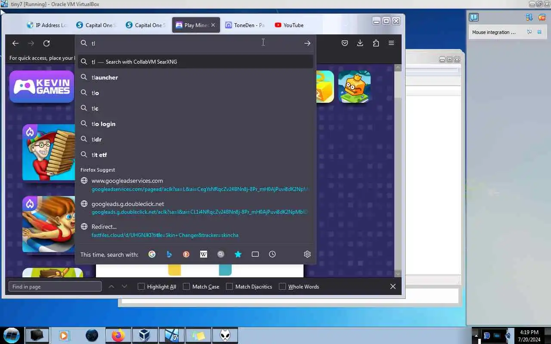Enable the Match Case checkbox
Screen dimensions: 551x344
point(186,286)
